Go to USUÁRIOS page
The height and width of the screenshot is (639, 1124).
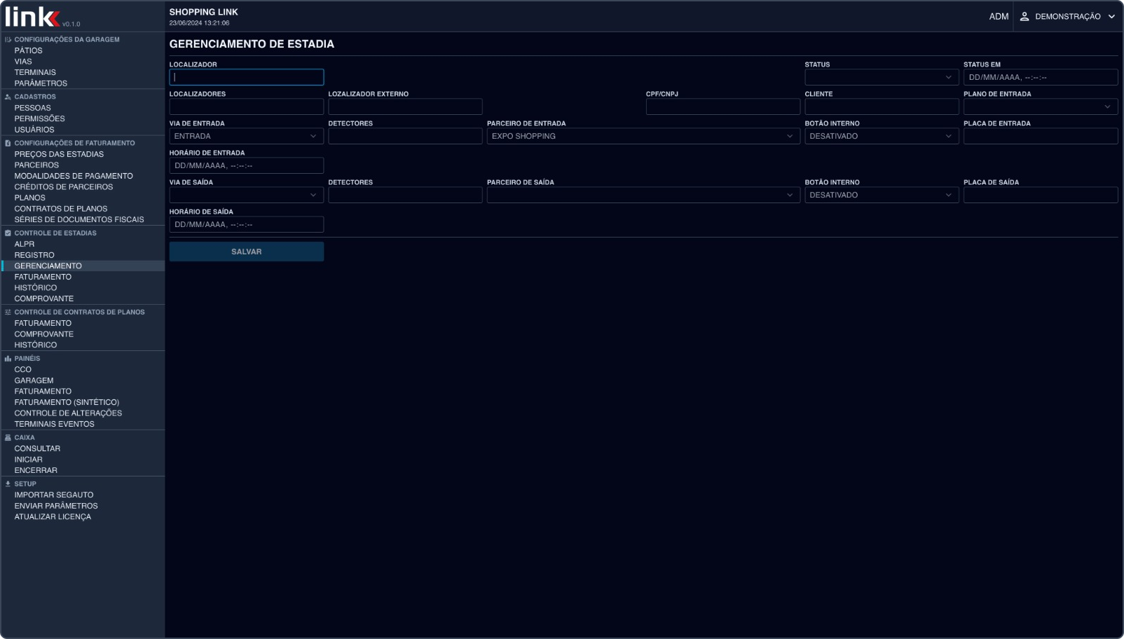pyautogui.click(x=34, y=130)
